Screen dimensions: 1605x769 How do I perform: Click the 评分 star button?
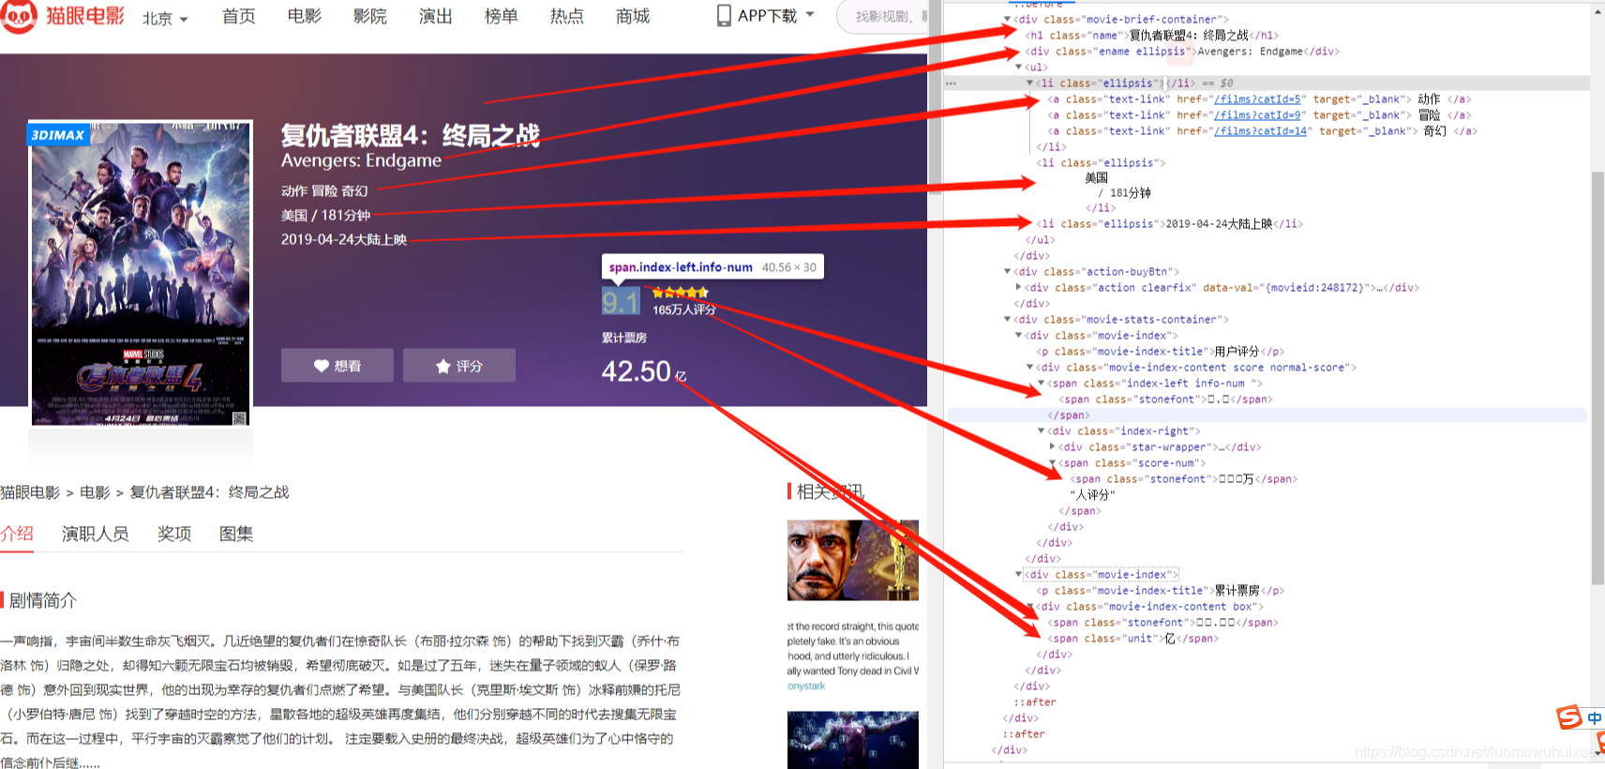tap(459, 366)
